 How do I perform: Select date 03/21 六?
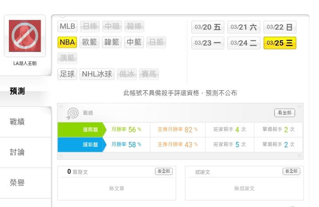point(244,27)
